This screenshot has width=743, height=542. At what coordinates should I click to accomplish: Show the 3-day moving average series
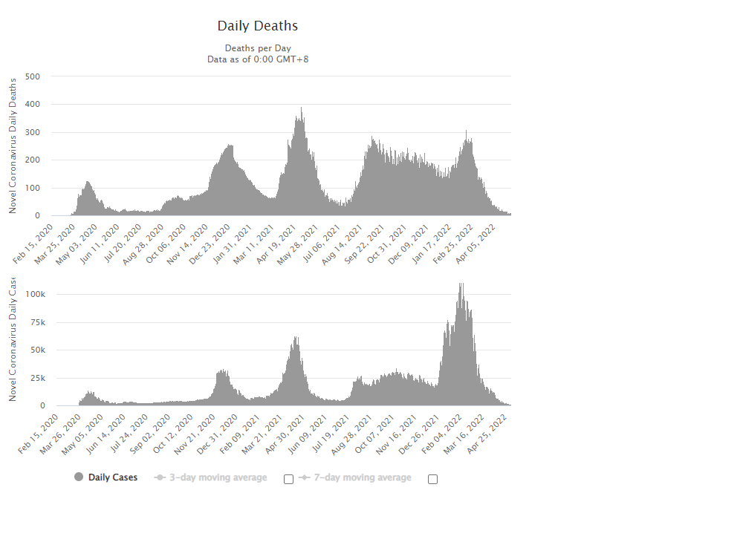pyautogui.click(x=218, y=477)
